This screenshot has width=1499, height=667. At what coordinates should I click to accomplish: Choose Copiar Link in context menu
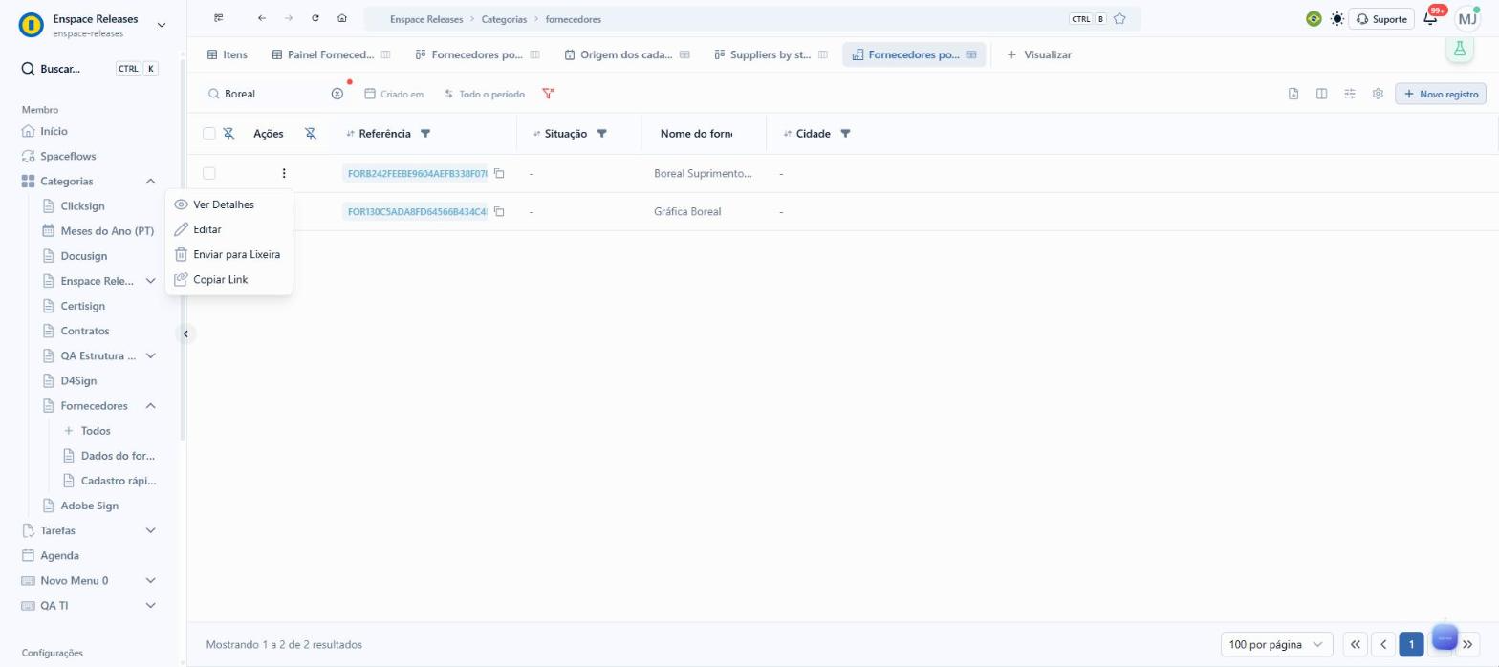coord(228,279)
